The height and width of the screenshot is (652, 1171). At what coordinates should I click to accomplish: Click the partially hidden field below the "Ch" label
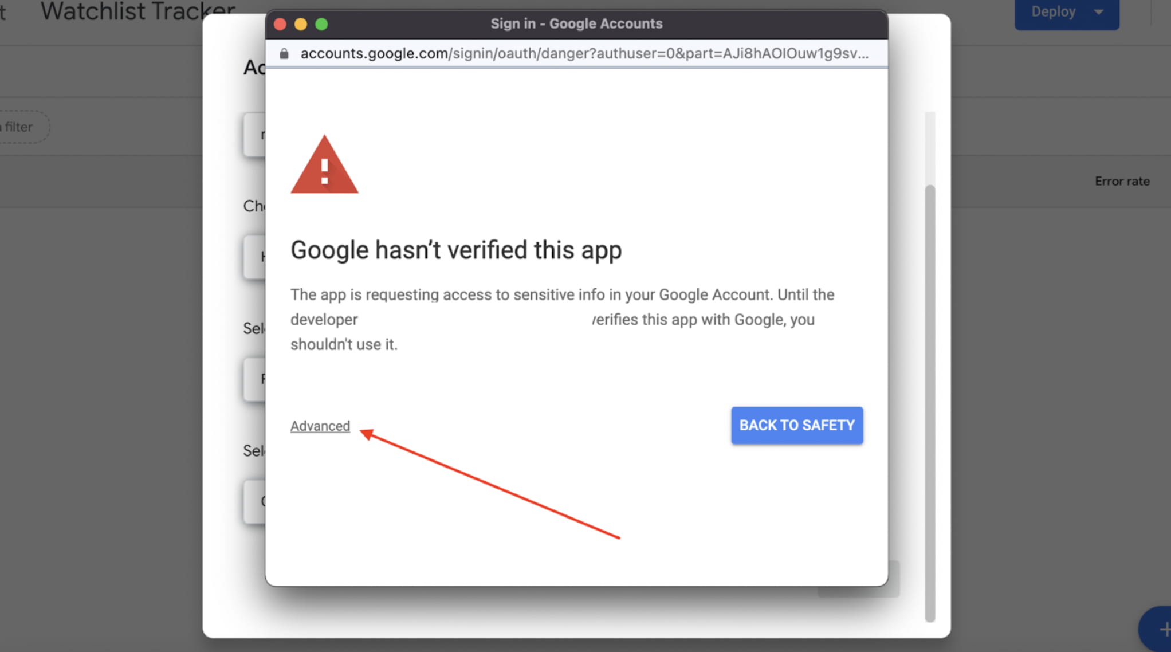coord(256,257)
